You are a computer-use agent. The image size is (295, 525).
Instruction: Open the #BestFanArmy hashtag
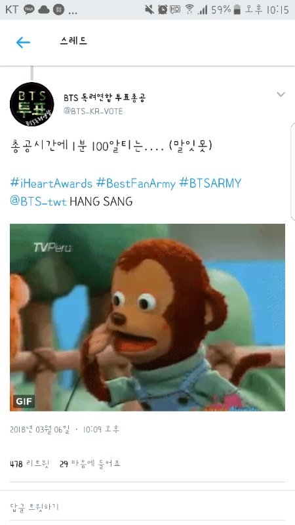pyautogui.click(x=136, y=183)
